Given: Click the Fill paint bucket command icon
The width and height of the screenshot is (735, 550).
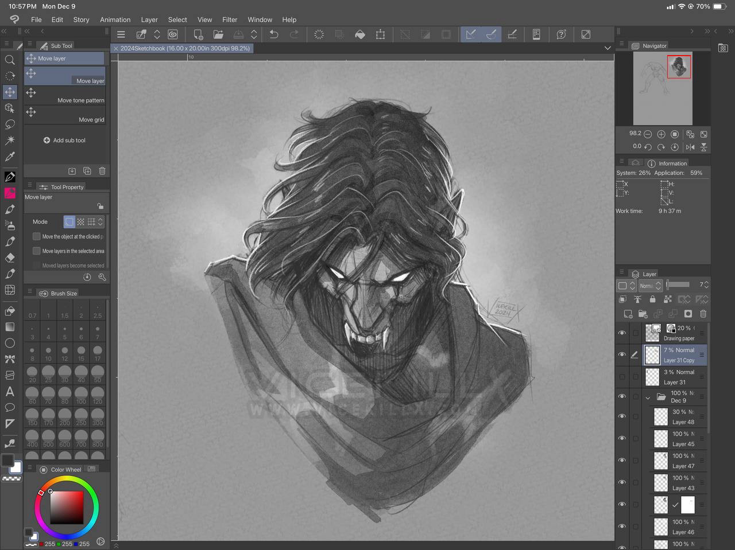Looking at the screenshot, I should (x=360, y=34).
